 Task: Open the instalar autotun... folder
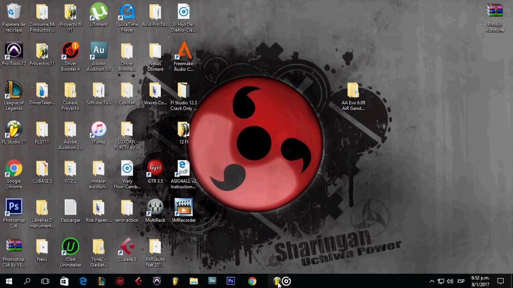tap(99, 175)
